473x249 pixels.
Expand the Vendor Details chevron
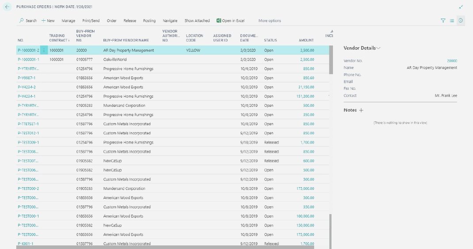[378, 48]
